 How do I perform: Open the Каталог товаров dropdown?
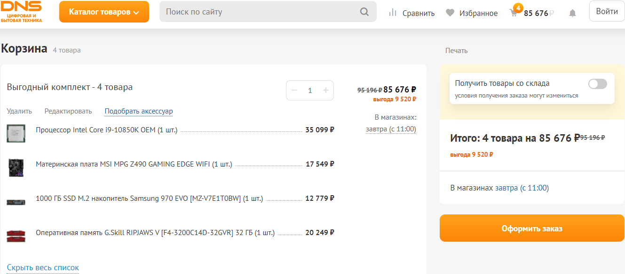click(x=104, y=12)
